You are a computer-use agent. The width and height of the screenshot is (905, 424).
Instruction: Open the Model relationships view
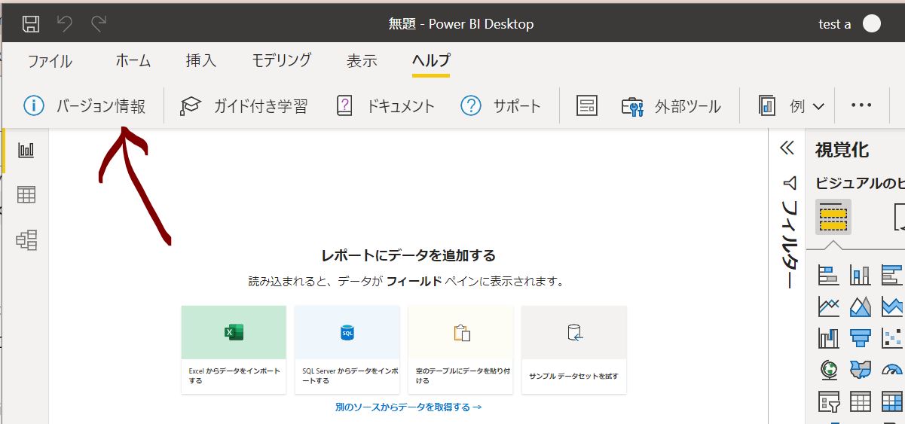[x=26, y=240]
